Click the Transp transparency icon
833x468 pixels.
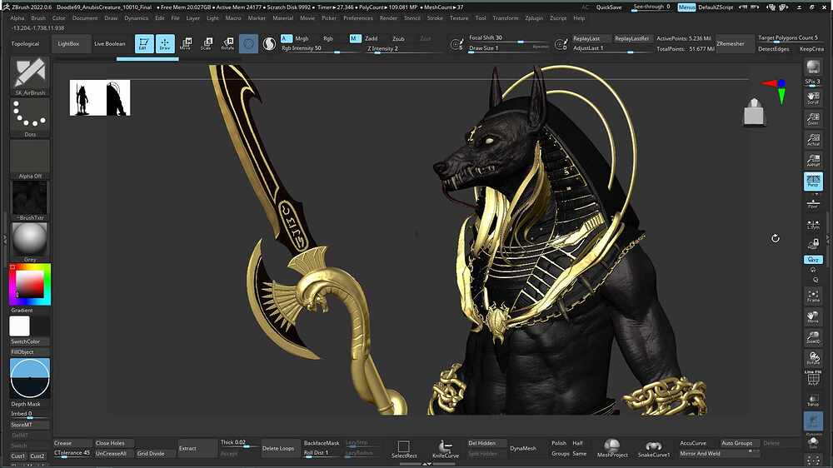pyautogui.click(x=813, y=400)
